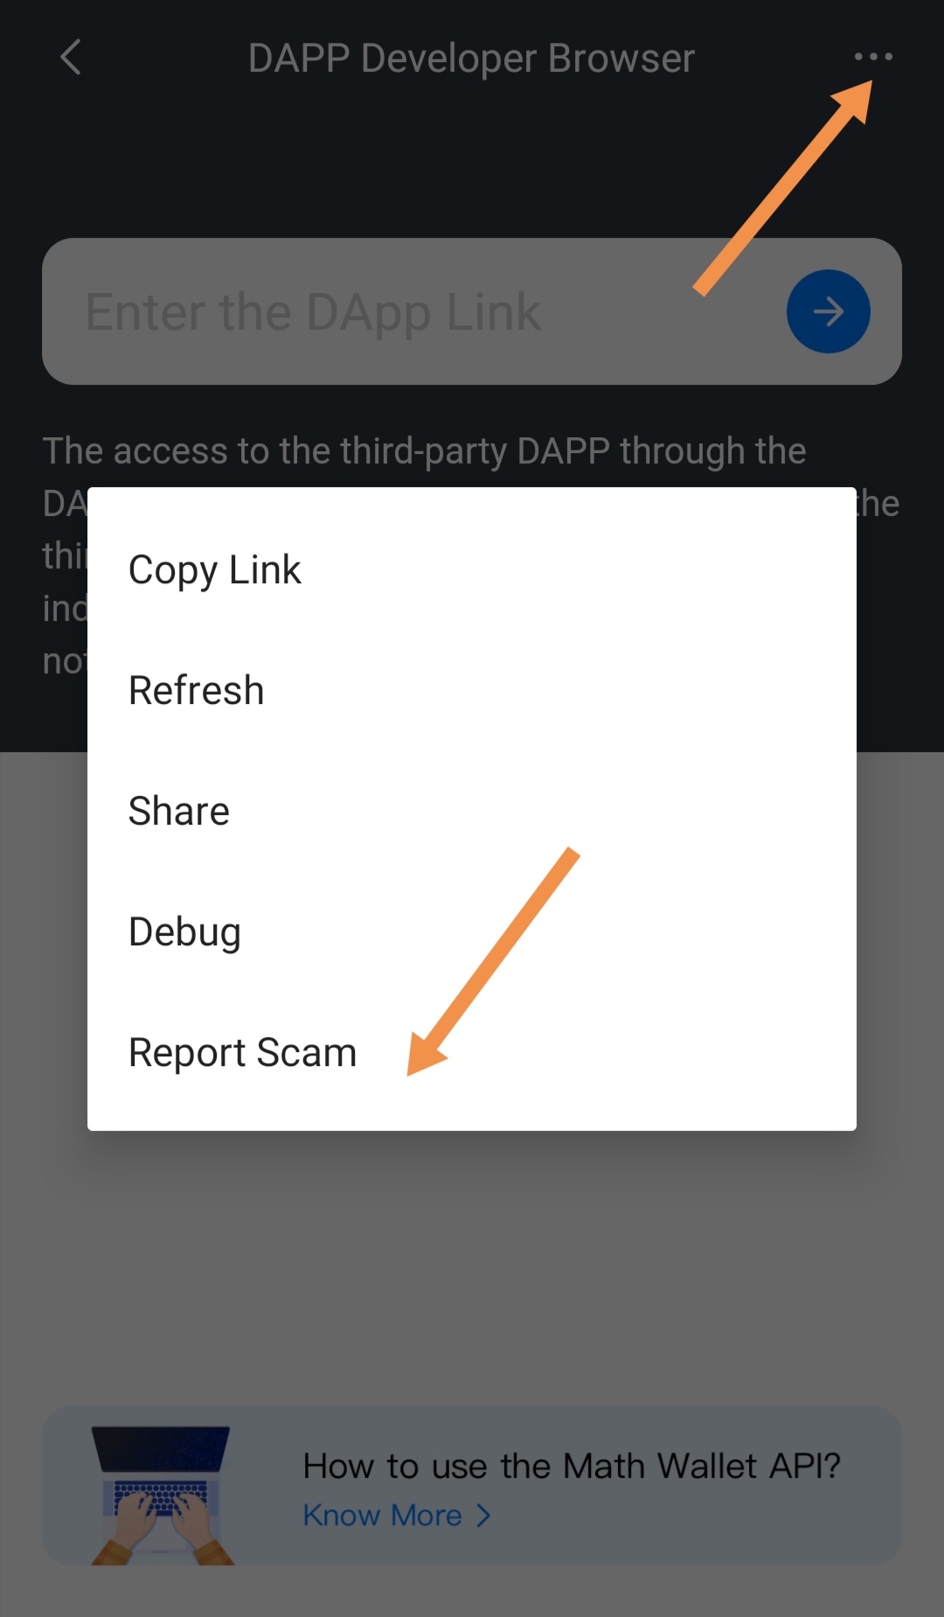Tap the blue go arrow button
This screenshot has width=944, height=1617.
pyautogui.click(x=828, y=311)
